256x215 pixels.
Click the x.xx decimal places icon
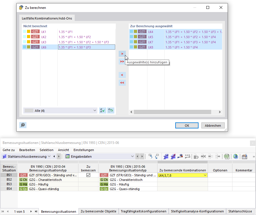(187, 157)
